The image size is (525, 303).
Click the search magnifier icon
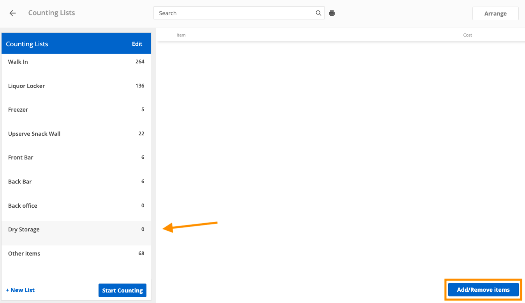click(318, 13)
